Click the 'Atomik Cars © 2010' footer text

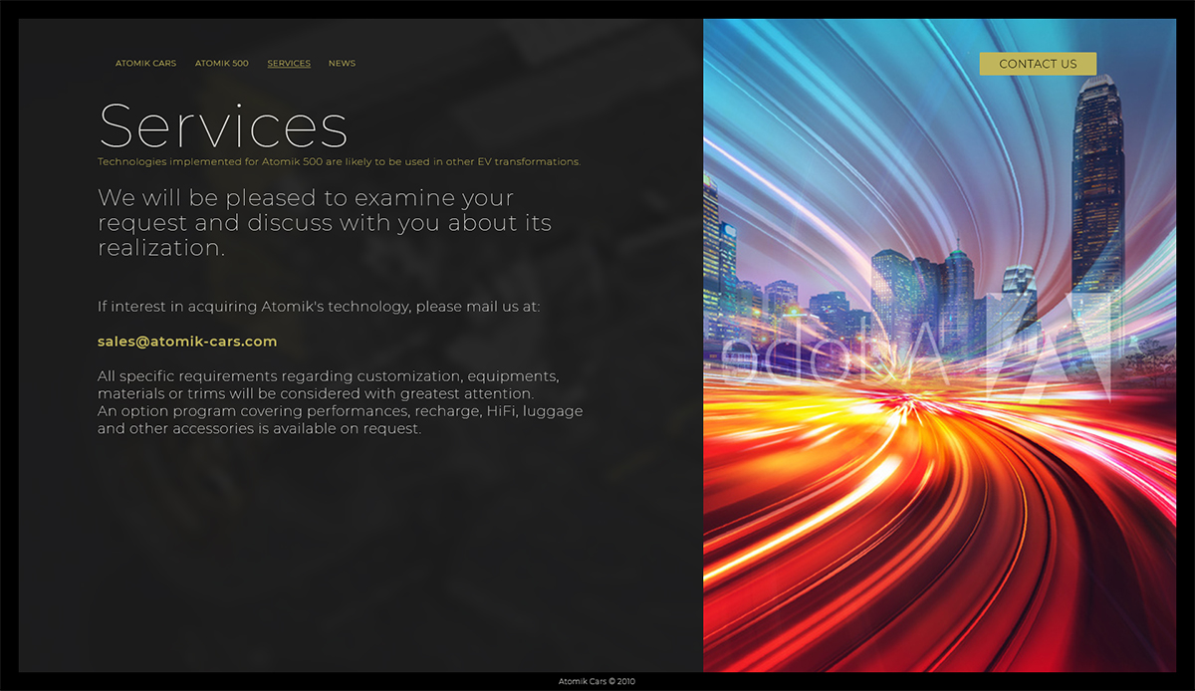(x=597, y=682)
